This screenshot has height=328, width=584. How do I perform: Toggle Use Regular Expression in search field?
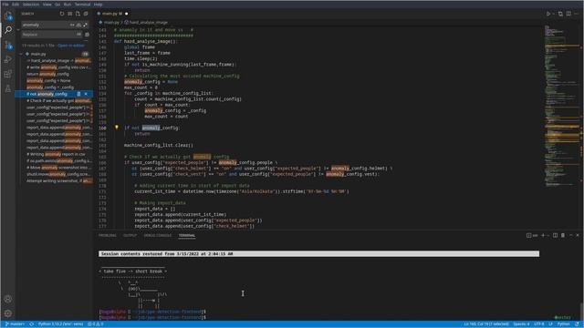pyautogui.click(x=85, y=25)
